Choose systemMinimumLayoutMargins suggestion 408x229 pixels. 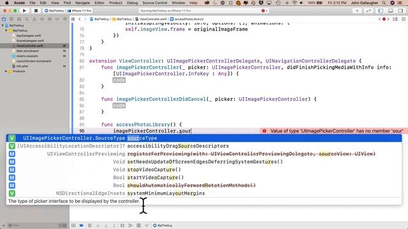(x=204, y=193)
